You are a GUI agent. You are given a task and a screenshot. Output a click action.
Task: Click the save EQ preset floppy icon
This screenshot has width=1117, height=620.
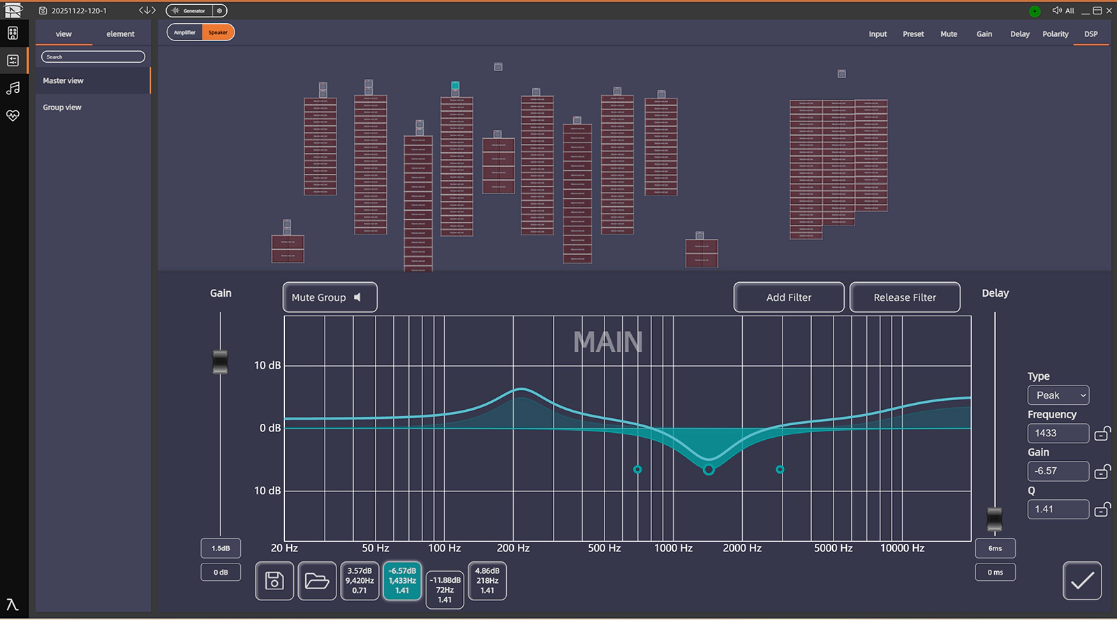274,581
